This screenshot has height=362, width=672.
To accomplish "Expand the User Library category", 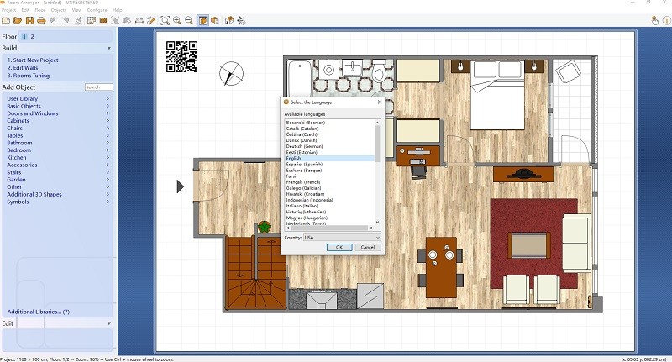I will (x=57, y=98).
